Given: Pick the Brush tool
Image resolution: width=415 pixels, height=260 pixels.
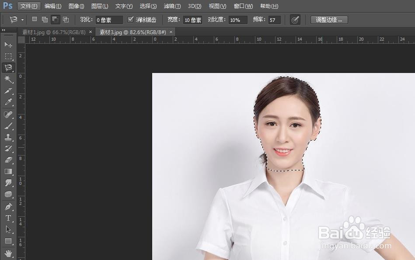Looking at the screenshot, I should (x=8, y=126).
